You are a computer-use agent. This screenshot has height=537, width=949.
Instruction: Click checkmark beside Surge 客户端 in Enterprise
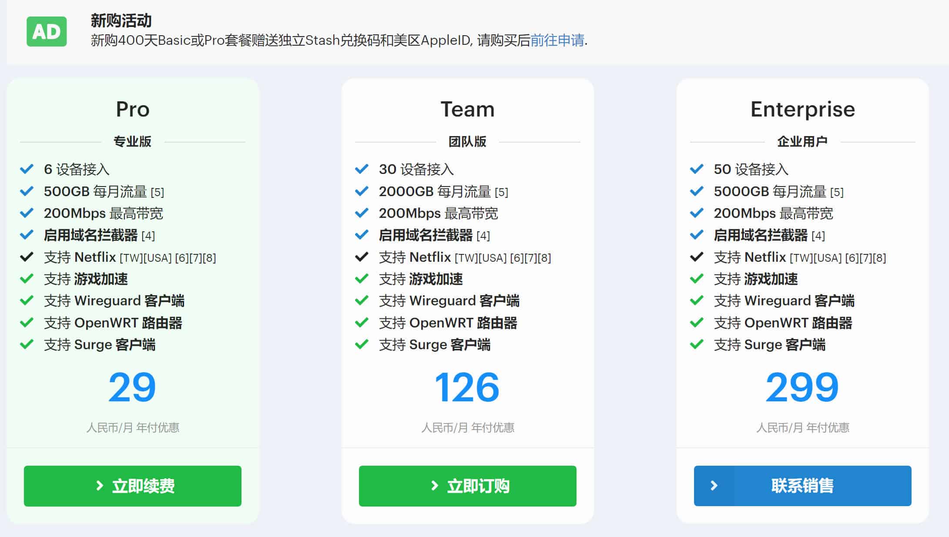click(x=697, y=345)
